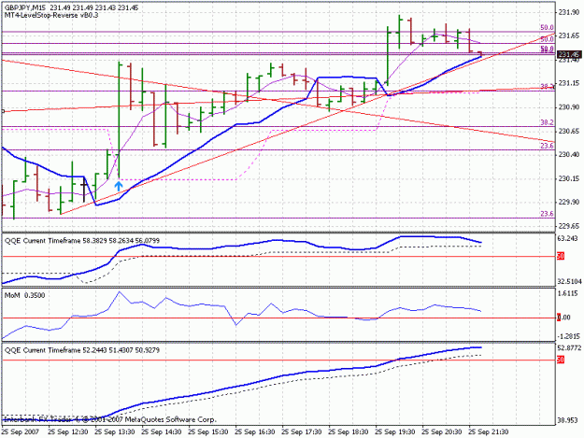Viewport: 584px width, 438px height.
Task: Click the blue up-arrow buy signal
Action: [118, 186]
